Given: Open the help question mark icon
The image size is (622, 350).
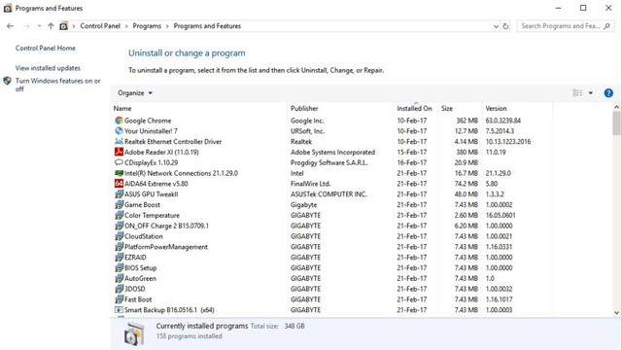Looking at the screenshot, I should [x=608, y=93].
